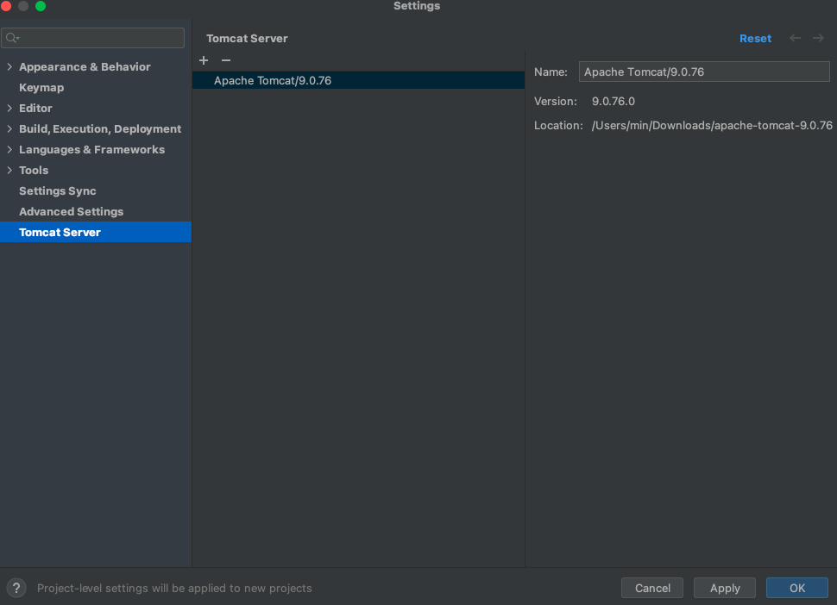Click the version value 9.0.76.0
This screenshot has width=837, height=605.
(614, 102)
